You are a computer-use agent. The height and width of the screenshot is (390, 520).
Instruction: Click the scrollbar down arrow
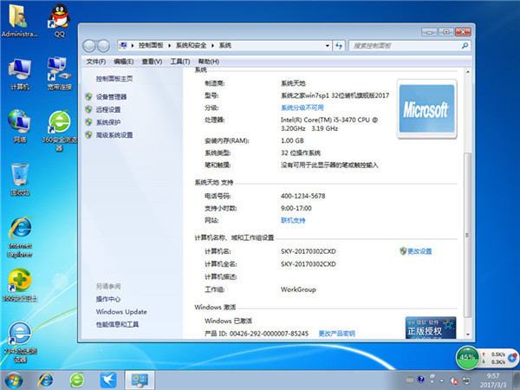[467, 335]
